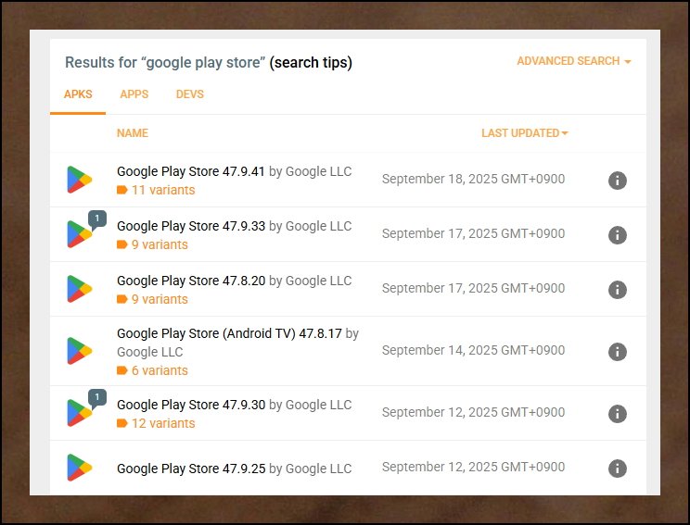Sort results by the Name column
Image resolution: width=690 pixels, height=525 pixels.
pyautogui.click(x=132, y=132)
